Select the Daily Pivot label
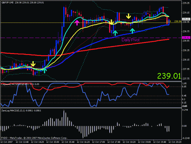The width and height of the screenshot is (191, 144). pyautogui.click(x=130, y=40)
